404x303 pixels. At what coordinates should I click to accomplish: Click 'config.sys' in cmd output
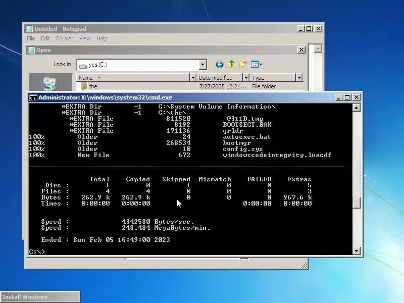pyautogui.click(x=243, y=149)
